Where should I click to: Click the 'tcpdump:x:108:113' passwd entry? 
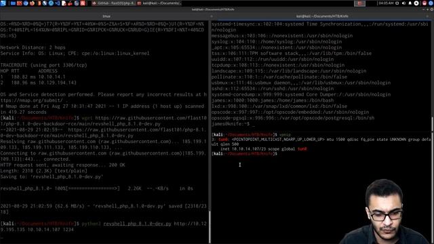[x=278, y=65]
